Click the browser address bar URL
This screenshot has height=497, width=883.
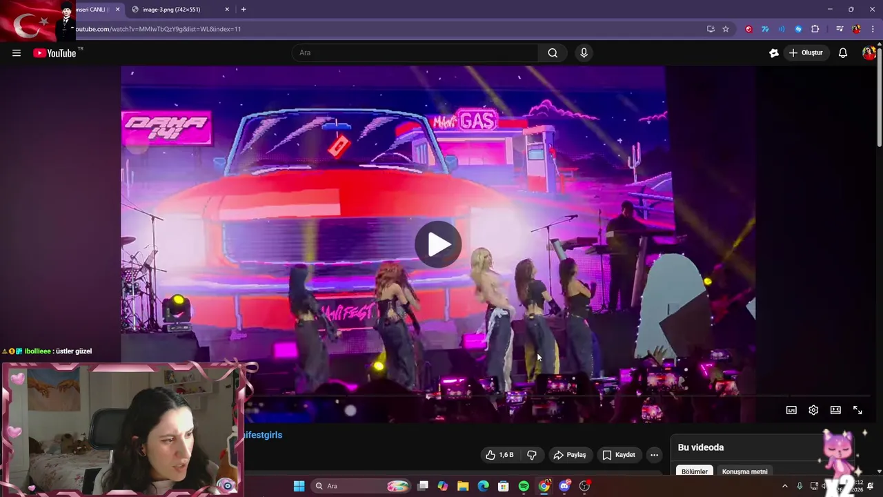(x=157, y=29)
